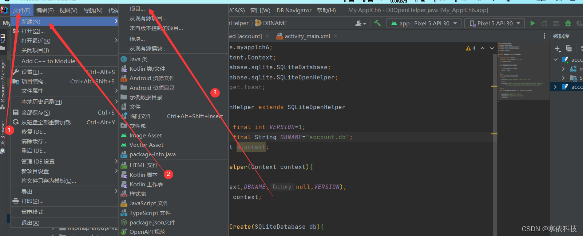Open the 文件(F) menu
Screen dimensions: 583x236
22,10
